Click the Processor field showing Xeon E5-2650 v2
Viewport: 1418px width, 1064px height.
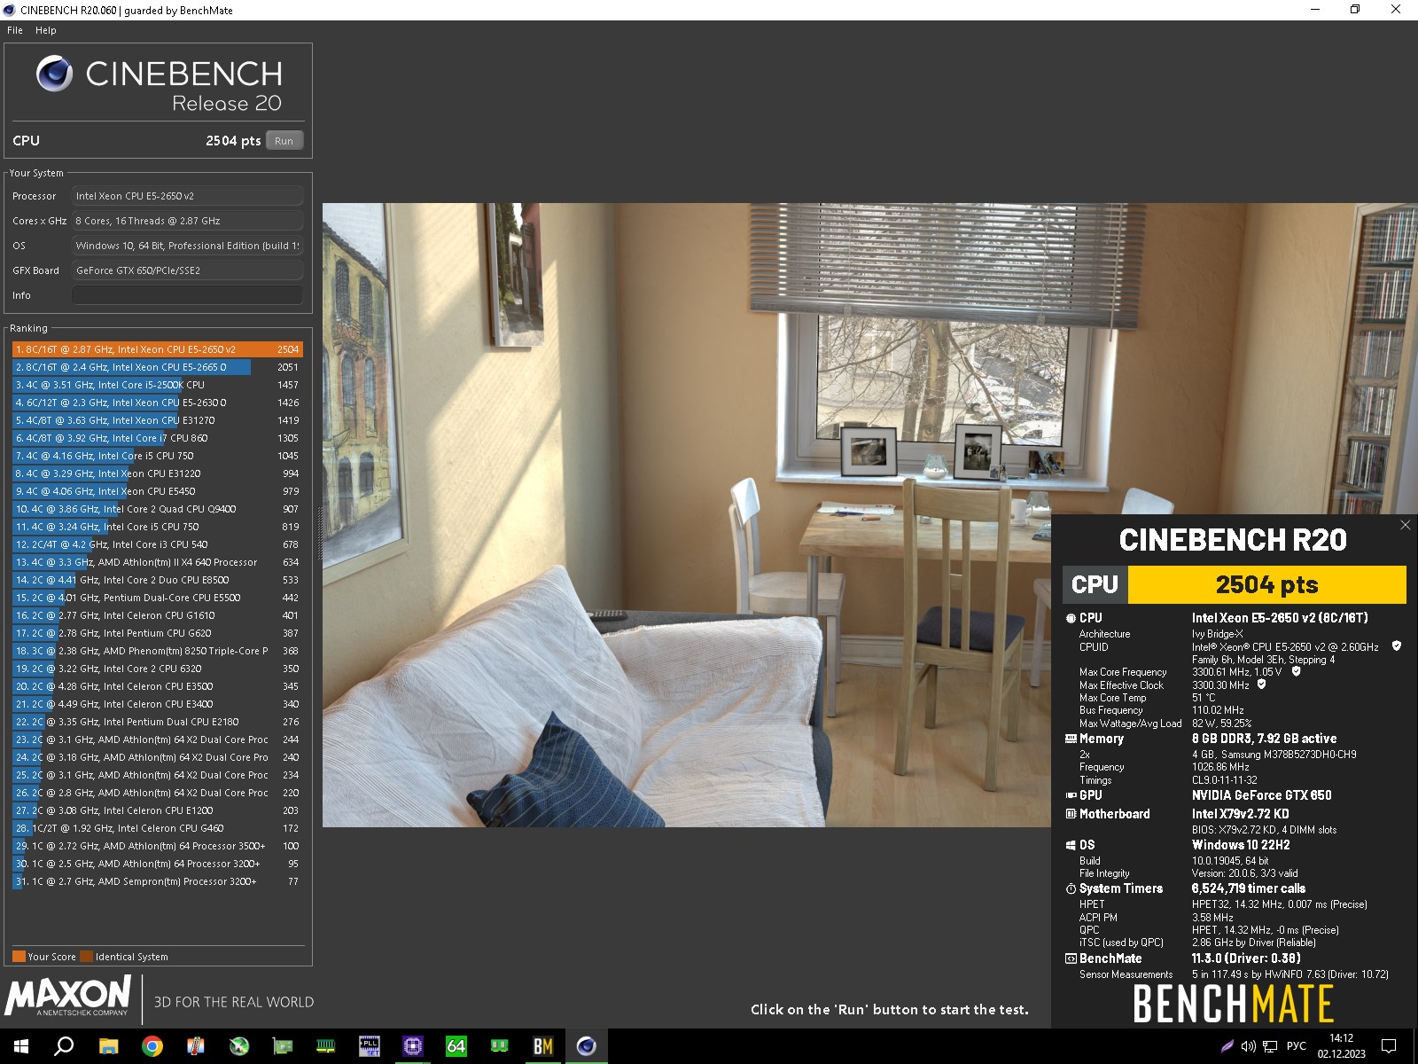click(x=187, y=196)
